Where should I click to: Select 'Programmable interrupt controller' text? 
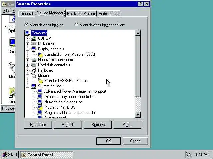pyautogui.click(x=70, y=113)
